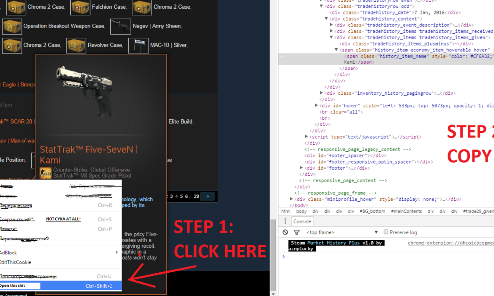
Task: Collapse the tradehistoryrow odd div node
Action: (321, 6)
